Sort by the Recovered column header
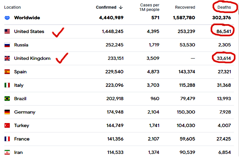 [x=185, y=7]
